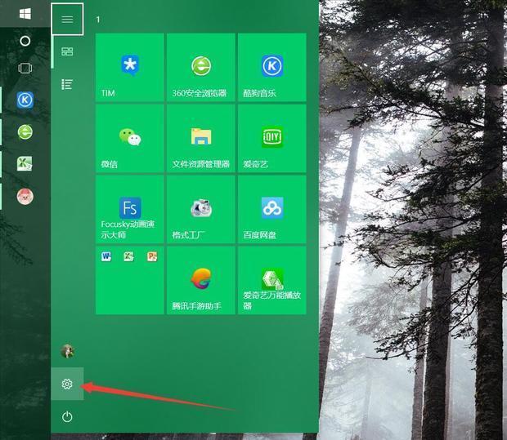Open the Power options button
Viewport: 507px width, 440px height.
click(67, 417)
